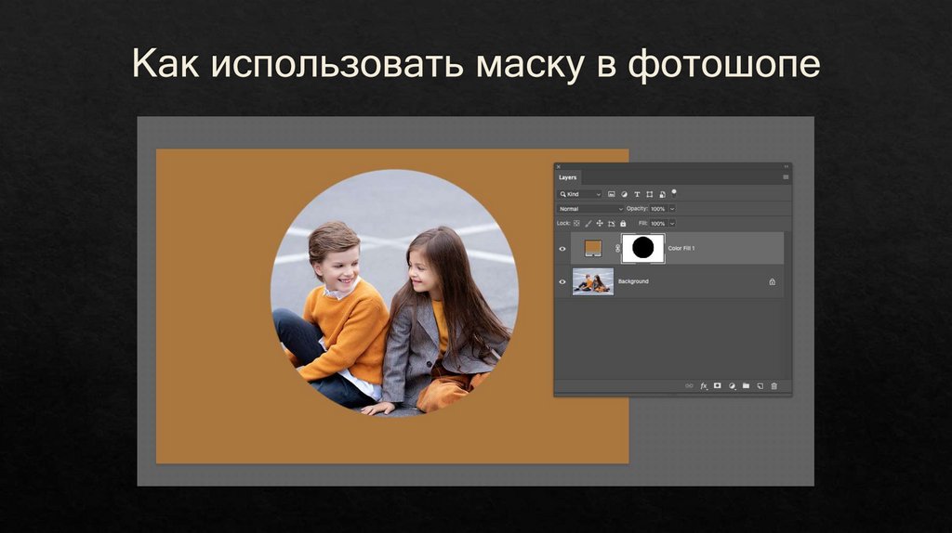Select the Background layer name
Screen dimensions: 952x533
point(633,281)
